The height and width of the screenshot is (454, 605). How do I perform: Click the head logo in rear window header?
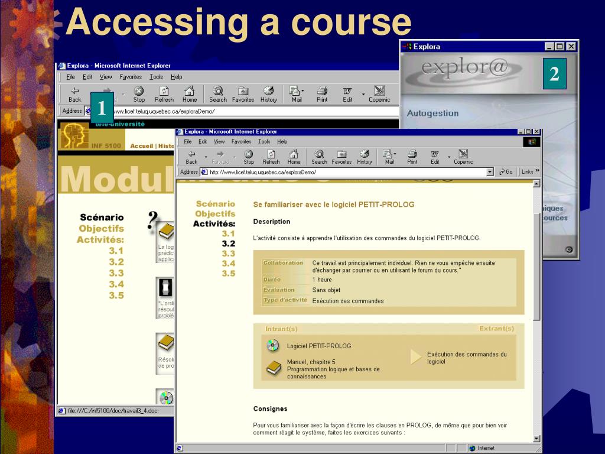[75, 135]
